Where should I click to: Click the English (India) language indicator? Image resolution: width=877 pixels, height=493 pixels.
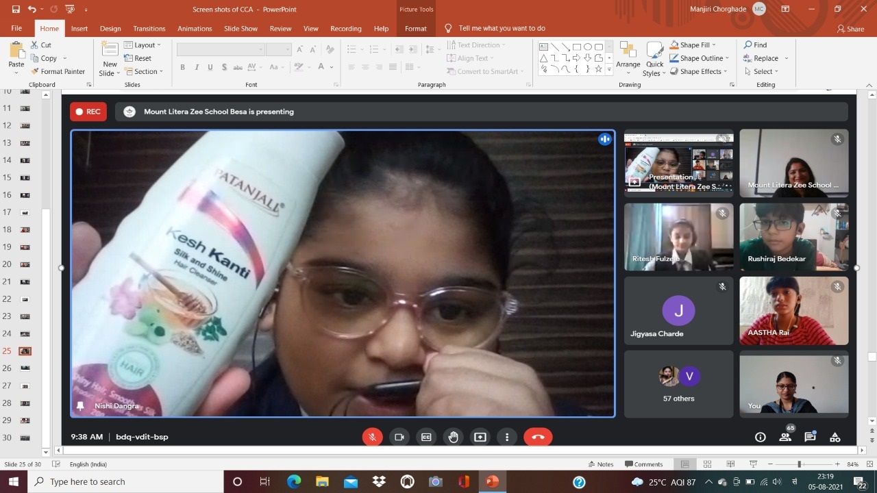[x=88, y=464]
